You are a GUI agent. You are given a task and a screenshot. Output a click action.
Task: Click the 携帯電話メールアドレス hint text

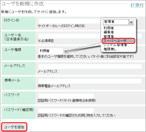click(54, 86)
